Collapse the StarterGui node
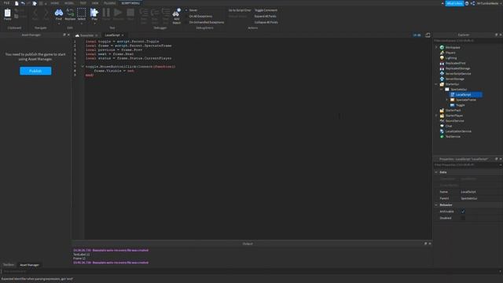This screenshot has width=503, height=283. point(436,84)
